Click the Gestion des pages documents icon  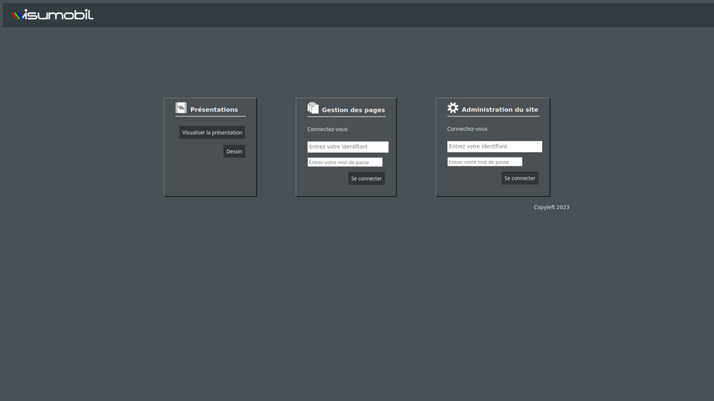coord(313,108)
